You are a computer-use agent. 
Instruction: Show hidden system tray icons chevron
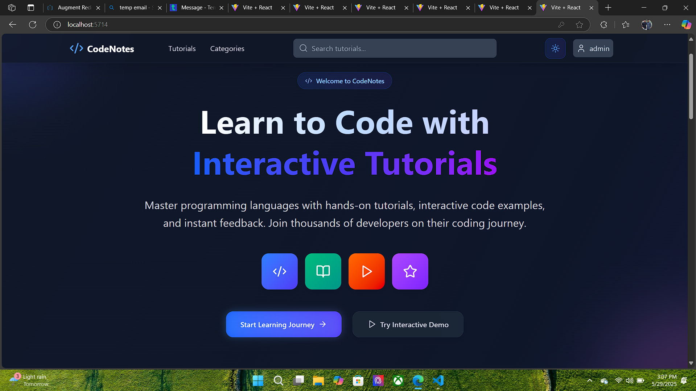pos(589,380)
